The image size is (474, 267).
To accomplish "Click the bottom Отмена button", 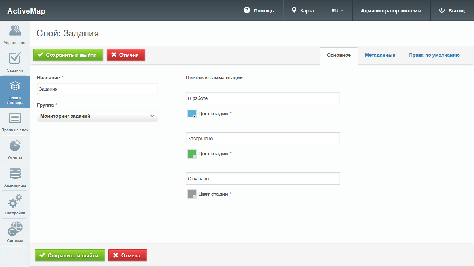I will [x=128, y=256].
